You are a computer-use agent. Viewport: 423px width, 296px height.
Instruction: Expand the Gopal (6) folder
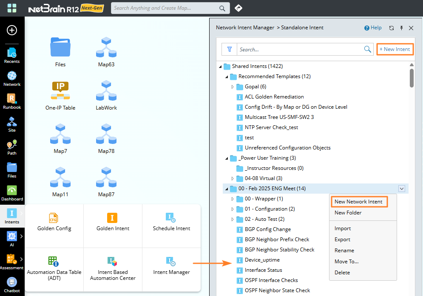click(233, 87)
